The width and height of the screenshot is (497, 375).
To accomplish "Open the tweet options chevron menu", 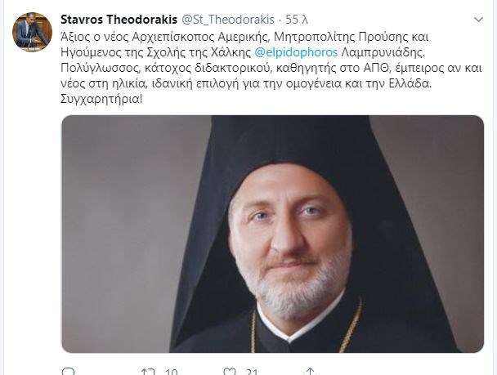I will pyautogui.click(x=478, y=20).
